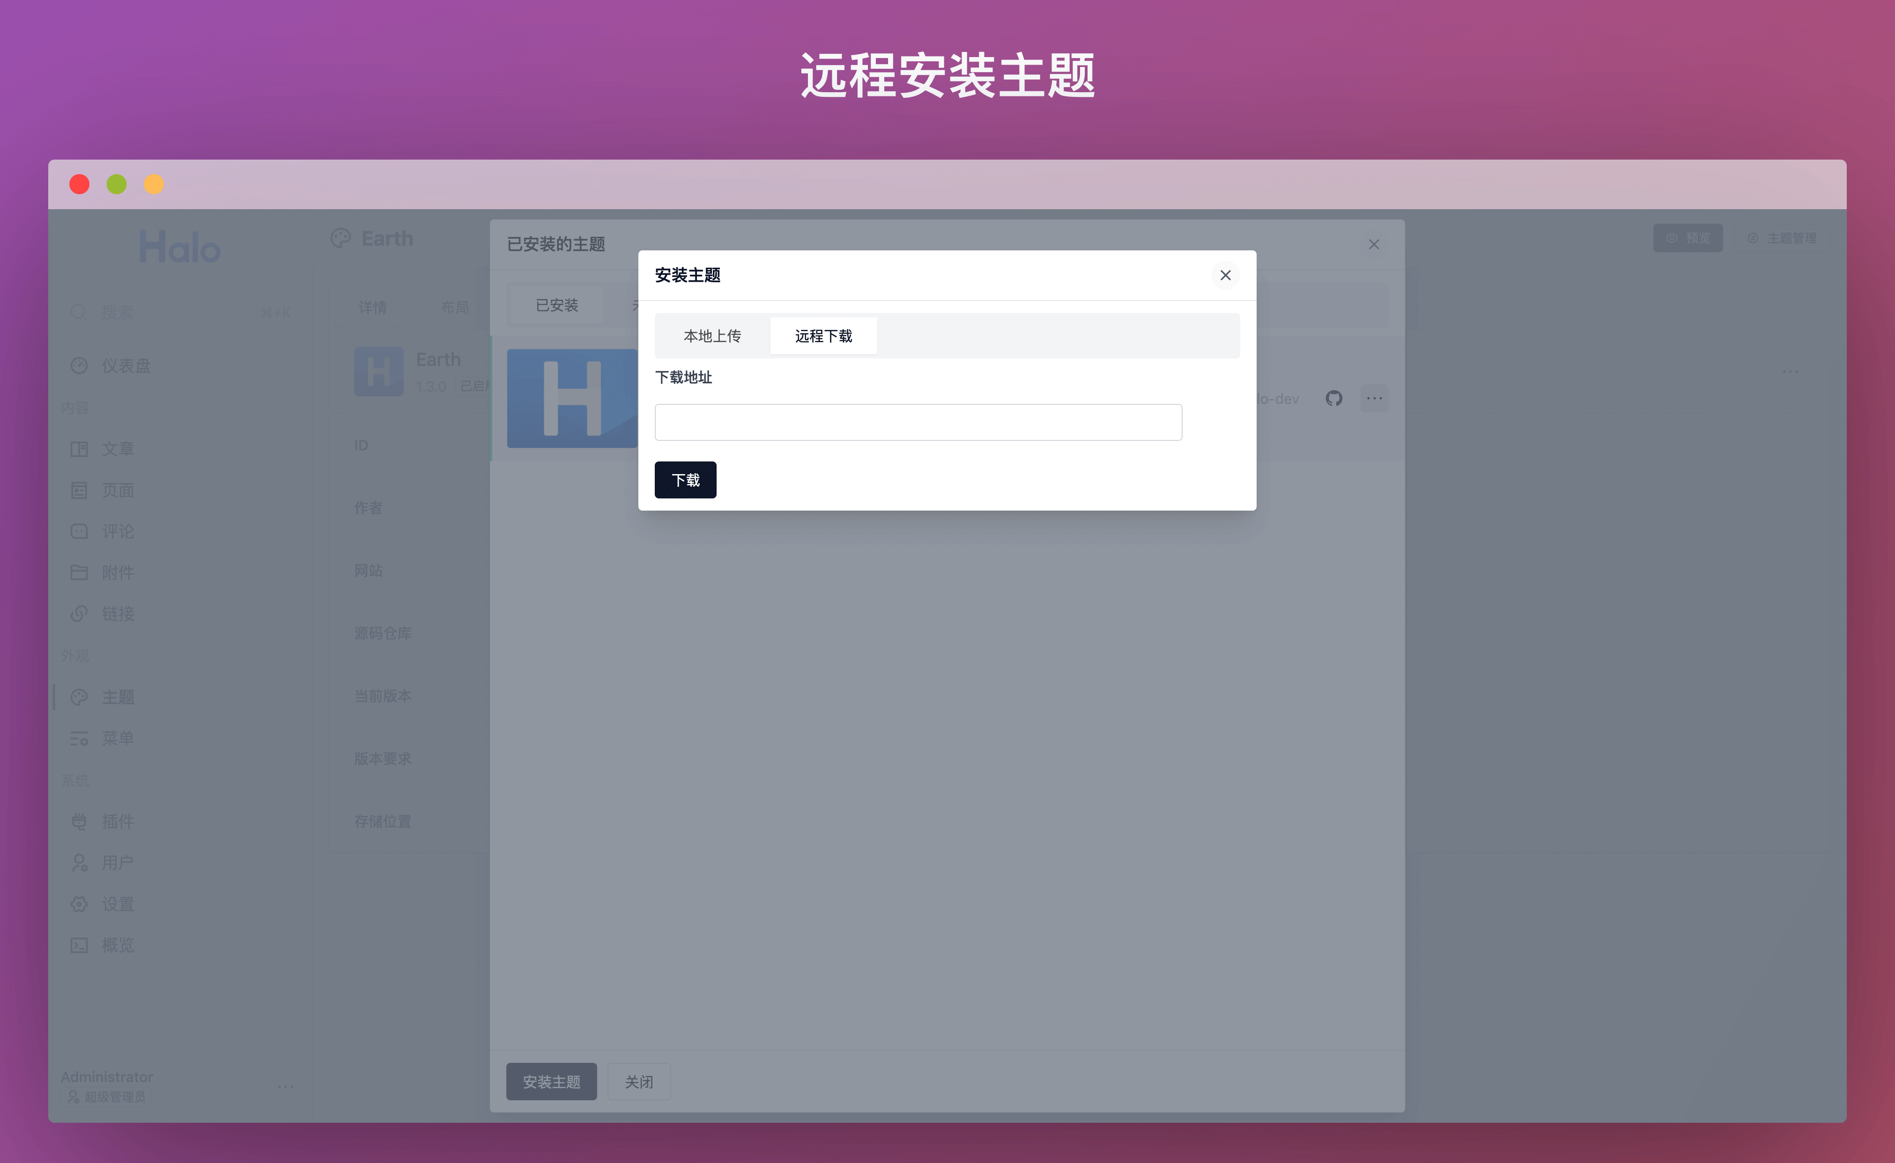1895x1163 pixels.
Task: Click the 关闭 close button at bottom
Action: [638, 1082]
